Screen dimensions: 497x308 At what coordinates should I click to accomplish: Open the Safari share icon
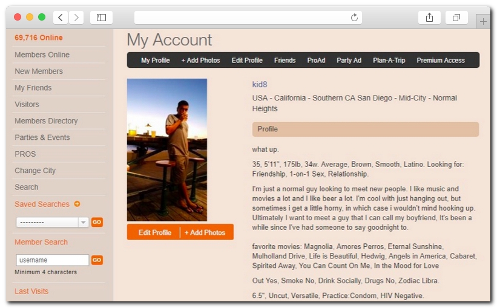click(429, 18)
